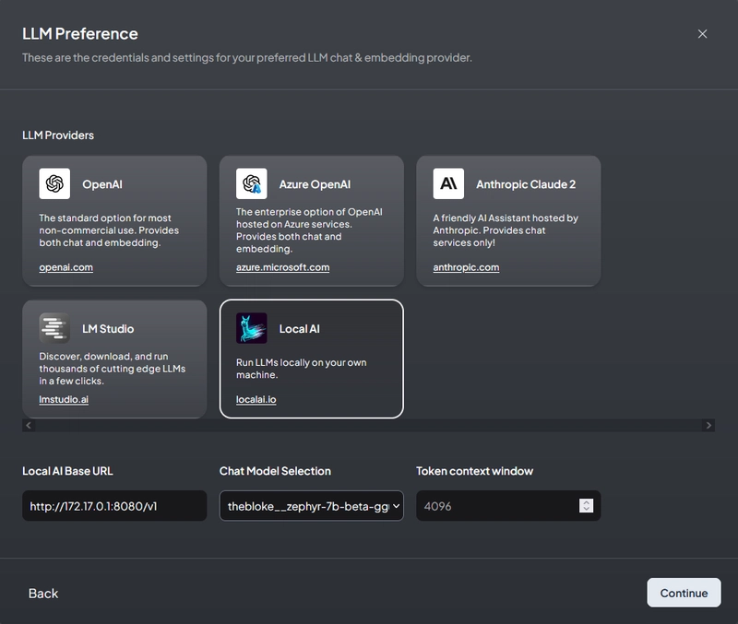Viewport: 738px width, 624px height.
Task: Click the Local AI llama icon
Action: [x=251, y=328]
